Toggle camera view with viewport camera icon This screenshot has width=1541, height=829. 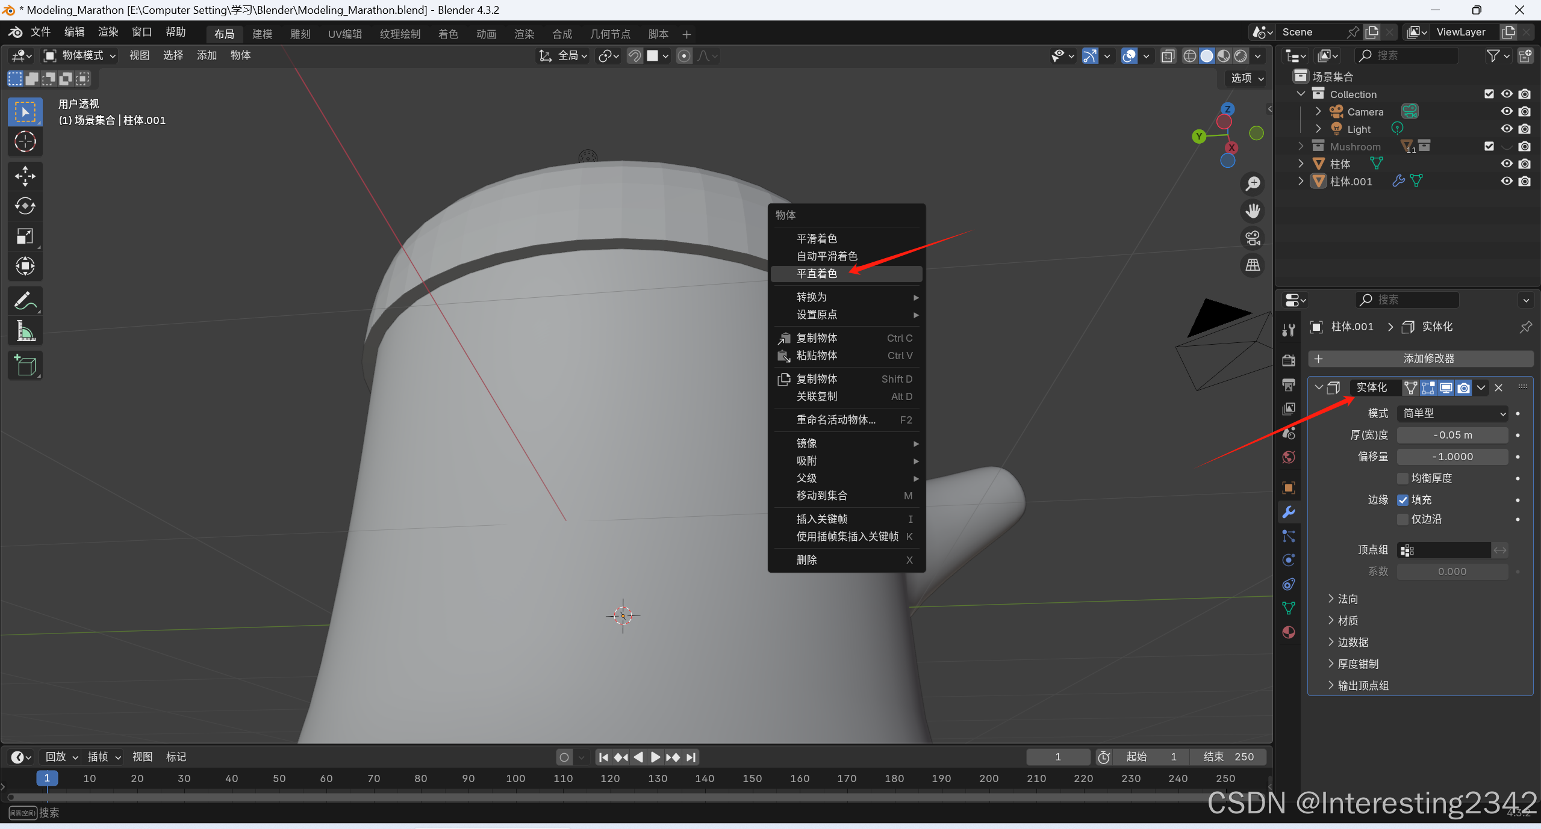1253,238
